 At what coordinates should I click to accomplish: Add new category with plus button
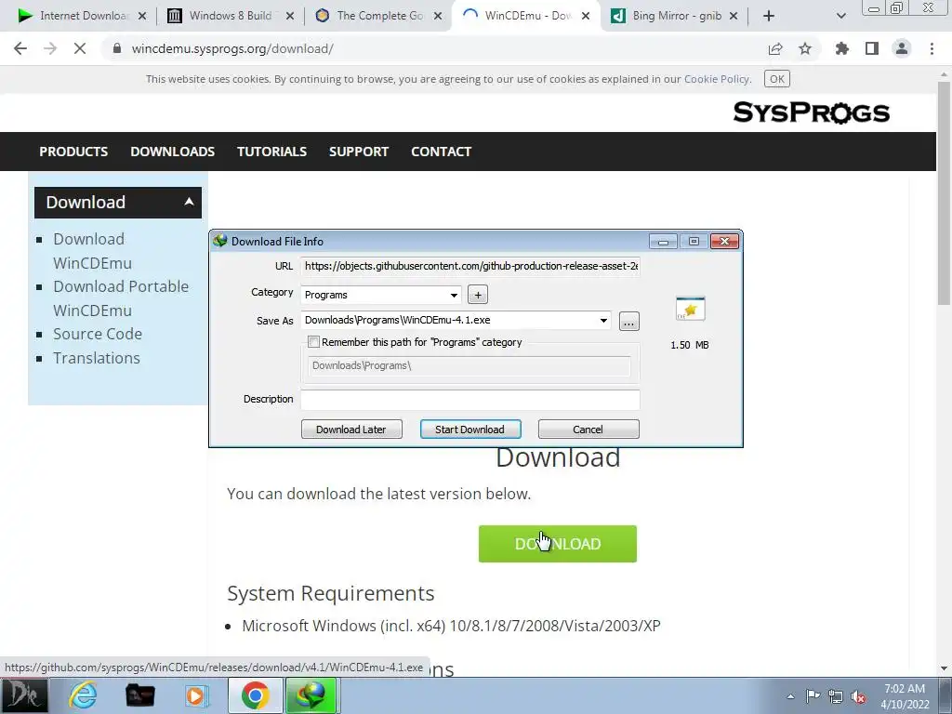pyautogui.click(x=478, y=295)
